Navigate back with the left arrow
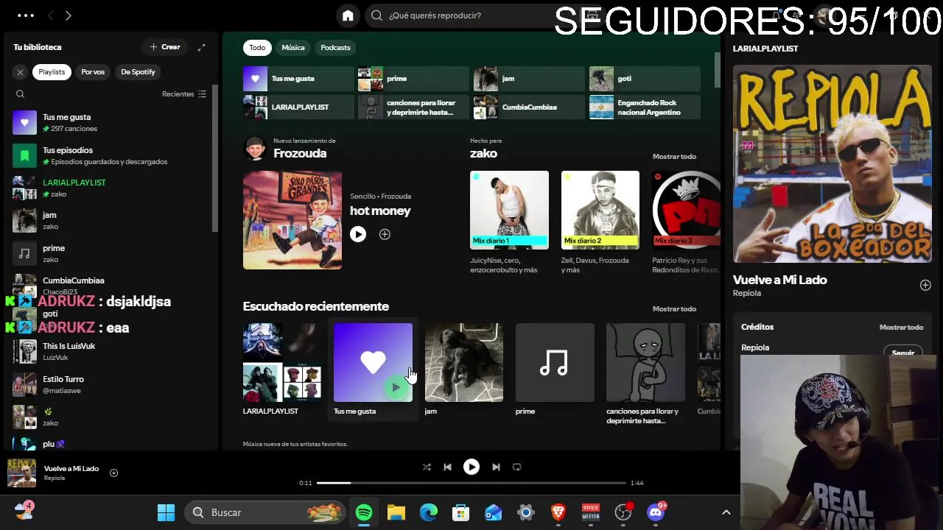Image resolution: width=943 pixels, height=530 pixels. (50, 15)
